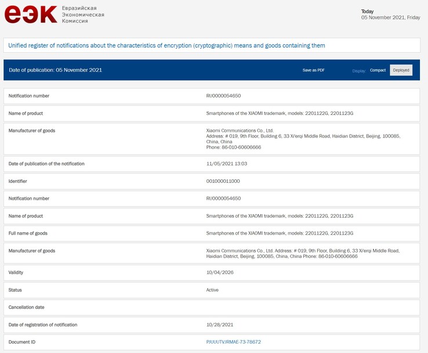Screen dimensions: 428x353
Task: Click Xiaomi Communications Co., Ltd. manufacturer text
Action: 240,131
